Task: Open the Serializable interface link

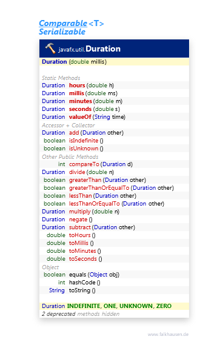Action: (x=62, y=32)
